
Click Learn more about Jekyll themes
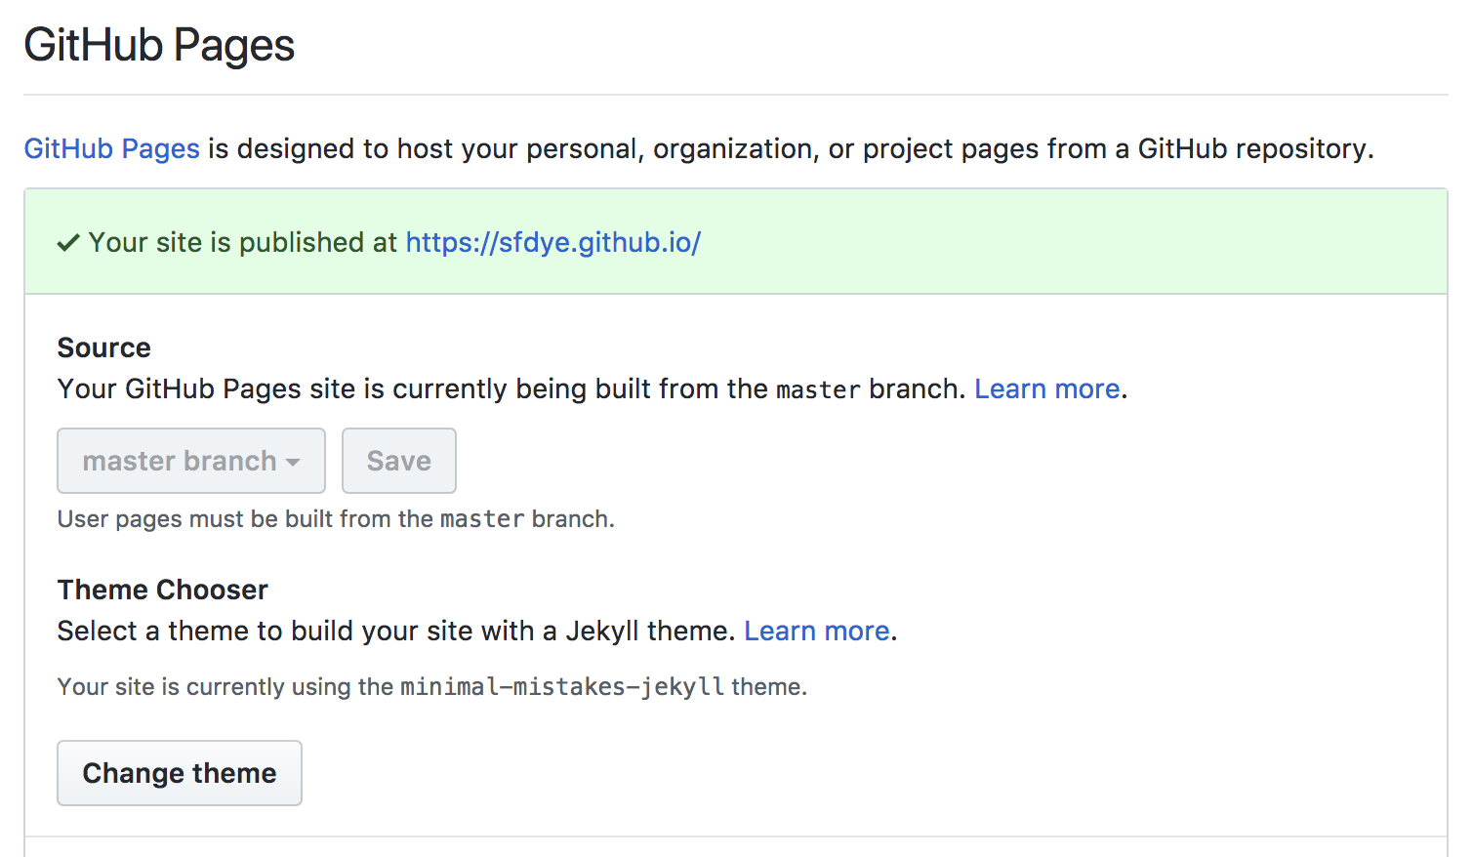tap(816, 631)
